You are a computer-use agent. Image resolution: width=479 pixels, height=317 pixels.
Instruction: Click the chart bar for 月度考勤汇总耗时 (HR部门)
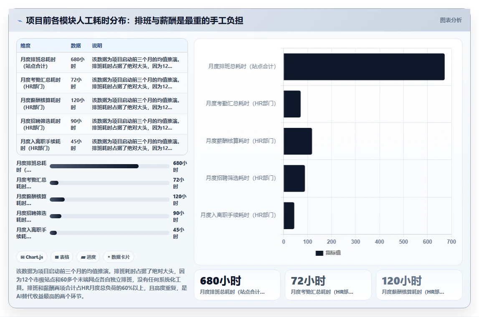point(292,104)
